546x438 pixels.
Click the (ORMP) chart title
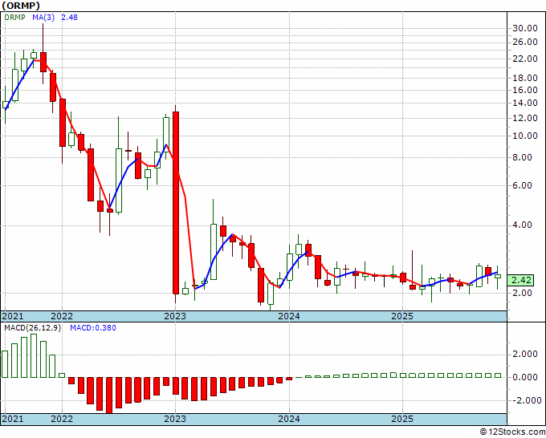click(21, 6)
